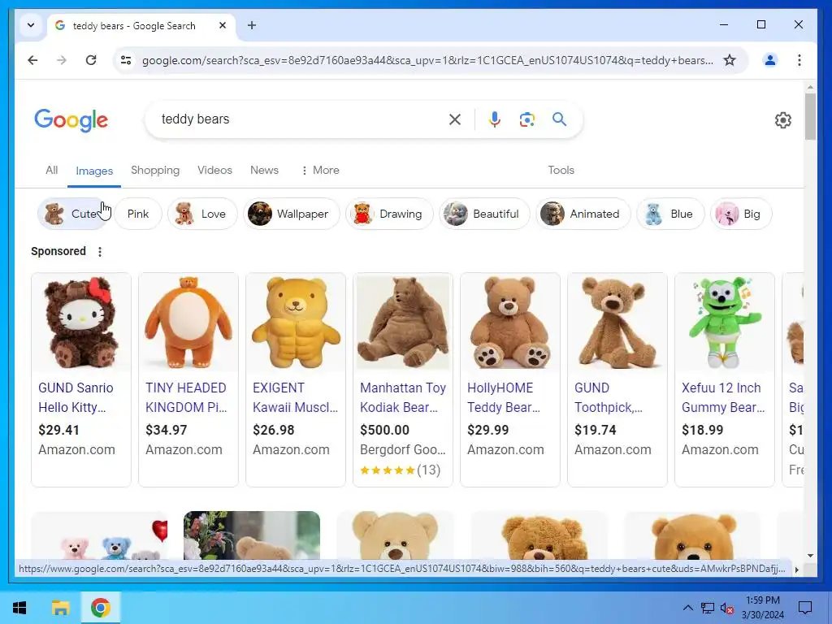Expand the More search categories menu
832x624 pixels.
pos(320,171)
